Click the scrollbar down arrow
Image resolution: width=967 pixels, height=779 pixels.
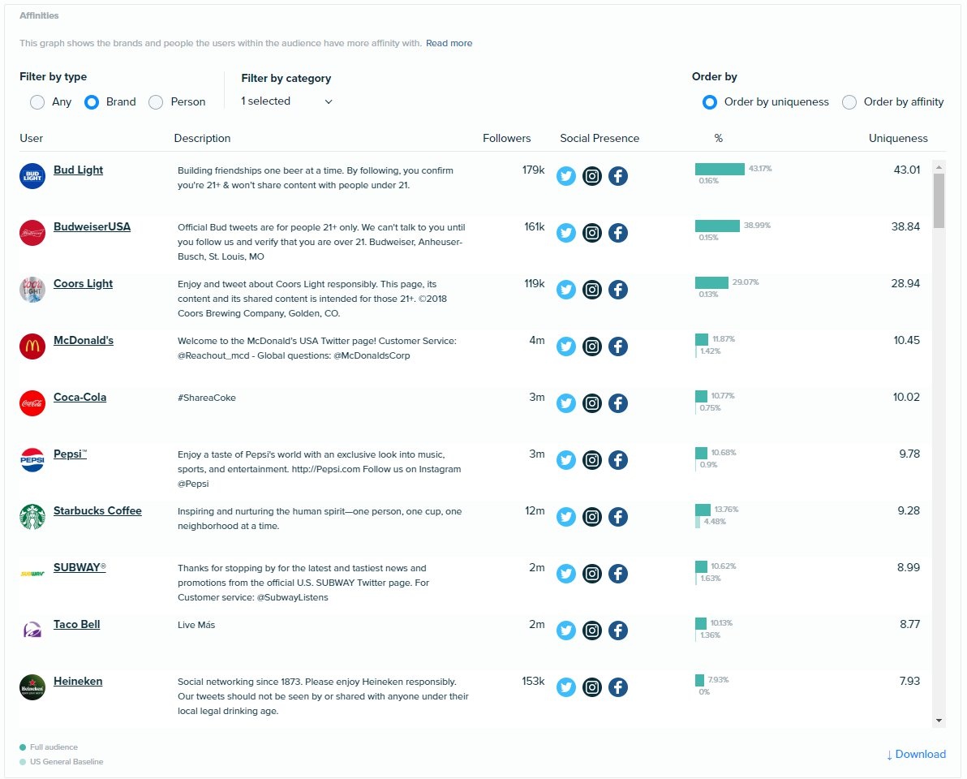click(x=939, y=721)
